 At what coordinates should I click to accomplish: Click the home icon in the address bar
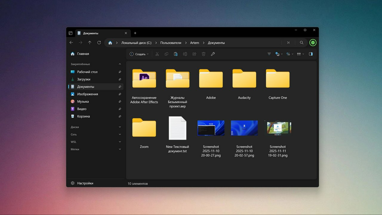pyautogui.click(x=110, y=43)
